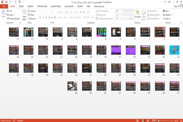
Task: Clear all formatting icon
Action: pos(66,12)
